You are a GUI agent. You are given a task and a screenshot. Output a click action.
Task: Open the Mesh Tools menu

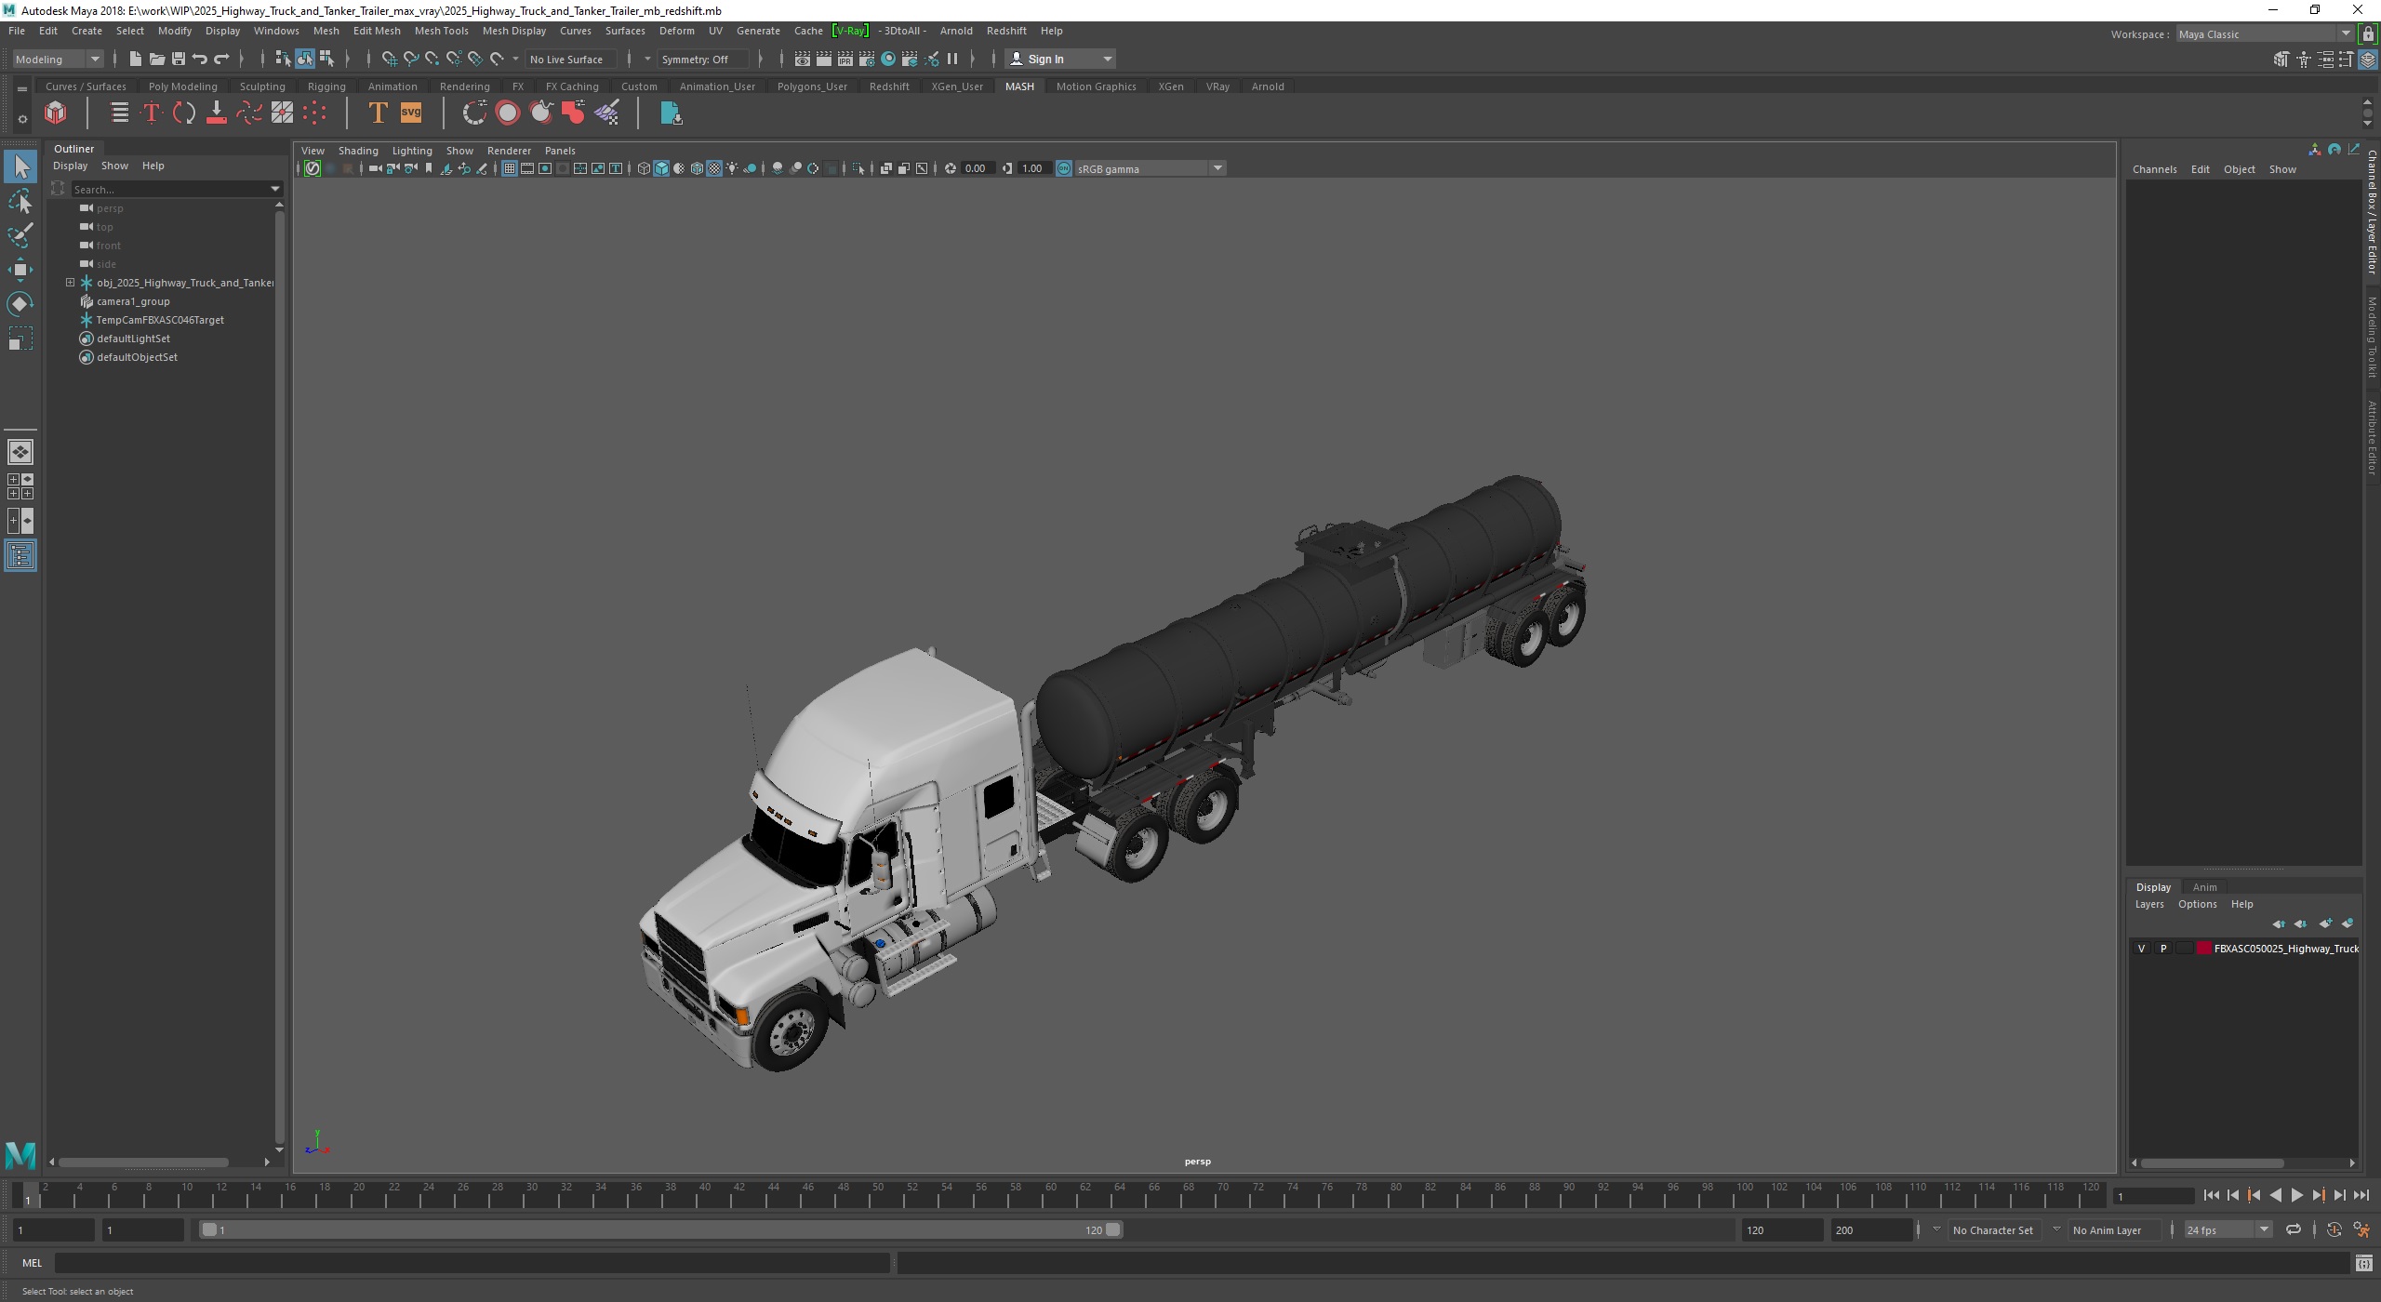[441, 31]
